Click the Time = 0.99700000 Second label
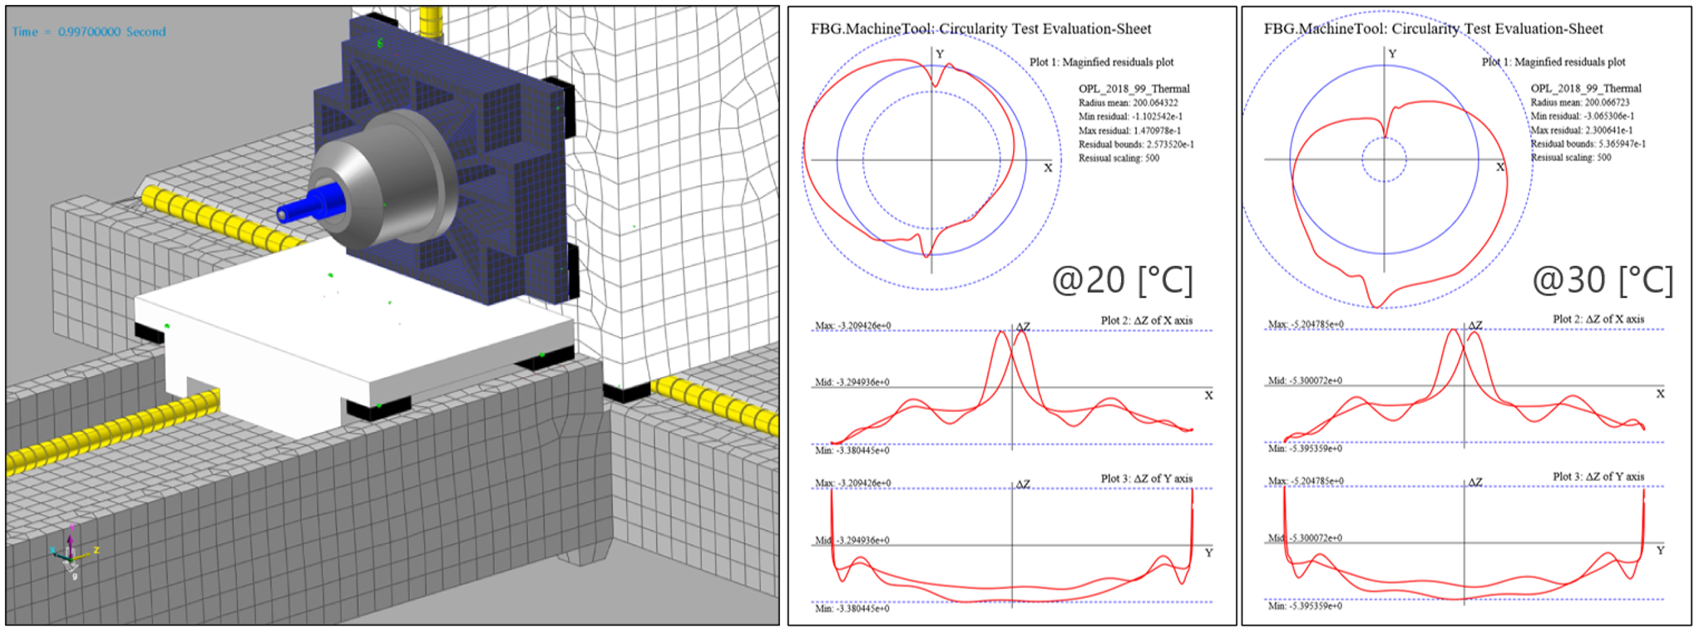The width and height of the screenshot is (1699, 628). coord(89,32)
